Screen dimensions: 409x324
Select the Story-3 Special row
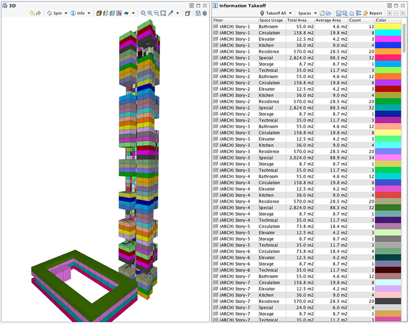tap(307, 158)
